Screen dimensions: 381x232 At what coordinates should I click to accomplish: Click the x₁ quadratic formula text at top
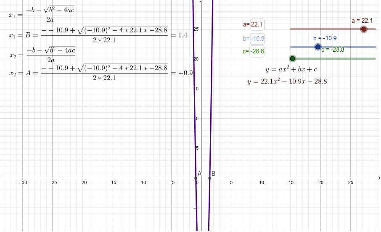coord(42,15)
